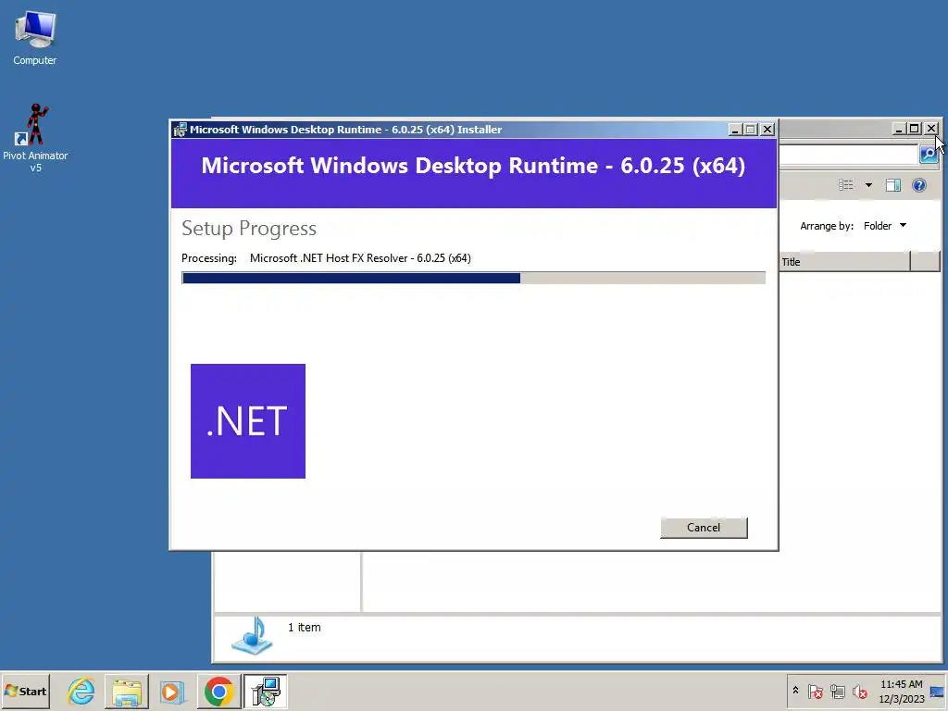This screenshot has height=711, width=948.
Task: Open the Arrange by Folder dropdown
Action: point(885,226)
